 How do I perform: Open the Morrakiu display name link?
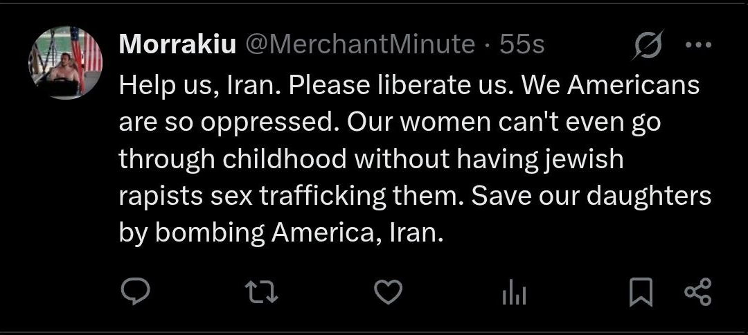tap(177, 45)
